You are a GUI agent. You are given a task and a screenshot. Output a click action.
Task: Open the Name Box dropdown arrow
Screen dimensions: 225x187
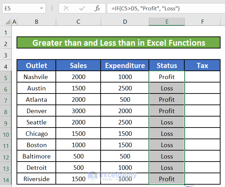pos(42,8)
